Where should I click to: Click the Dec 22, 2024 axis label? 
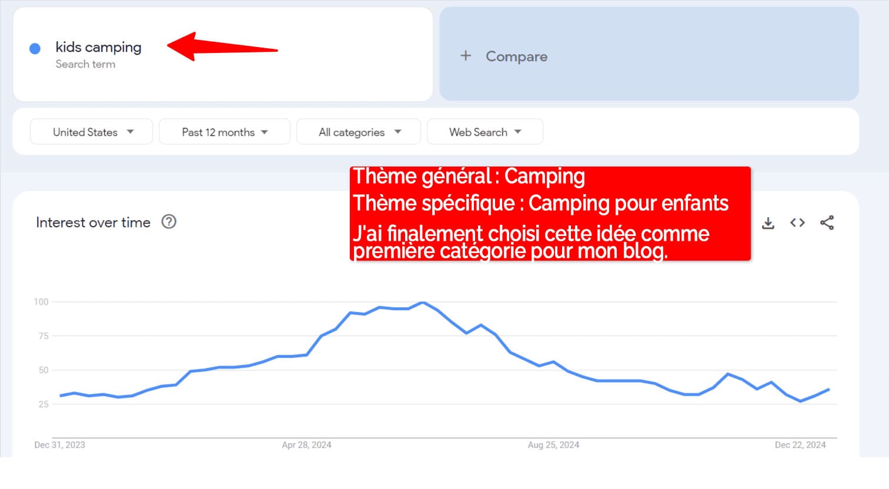[800, 445]
